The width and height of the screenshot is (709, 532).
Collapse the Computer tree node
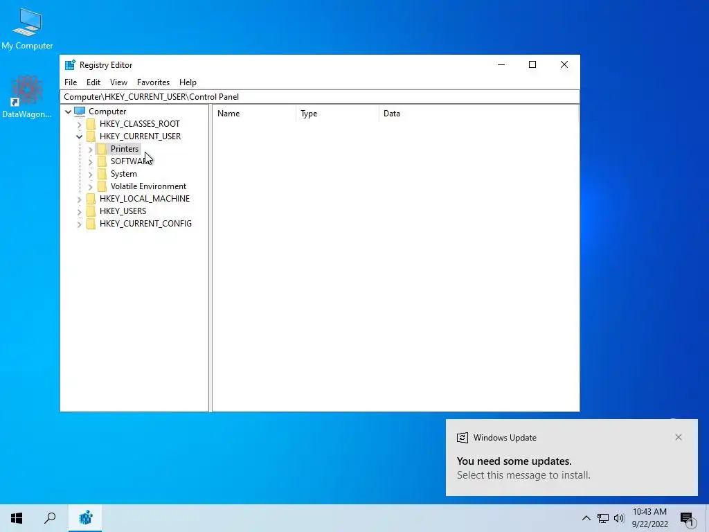(x=69, y=112)
